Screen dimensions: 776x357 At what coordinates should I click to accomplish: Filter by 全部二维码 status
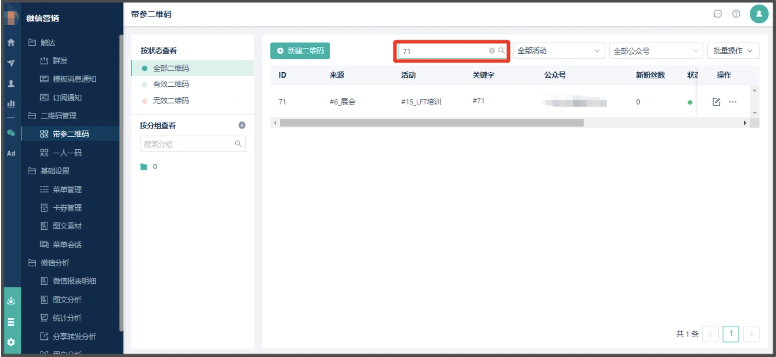[193, 68]
